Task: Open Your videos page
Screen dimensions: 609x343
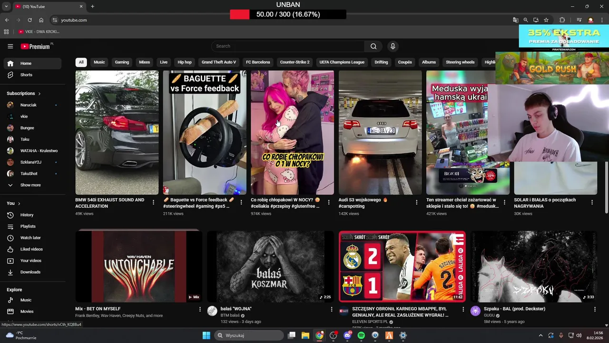Action: click(x=32, y=261)
